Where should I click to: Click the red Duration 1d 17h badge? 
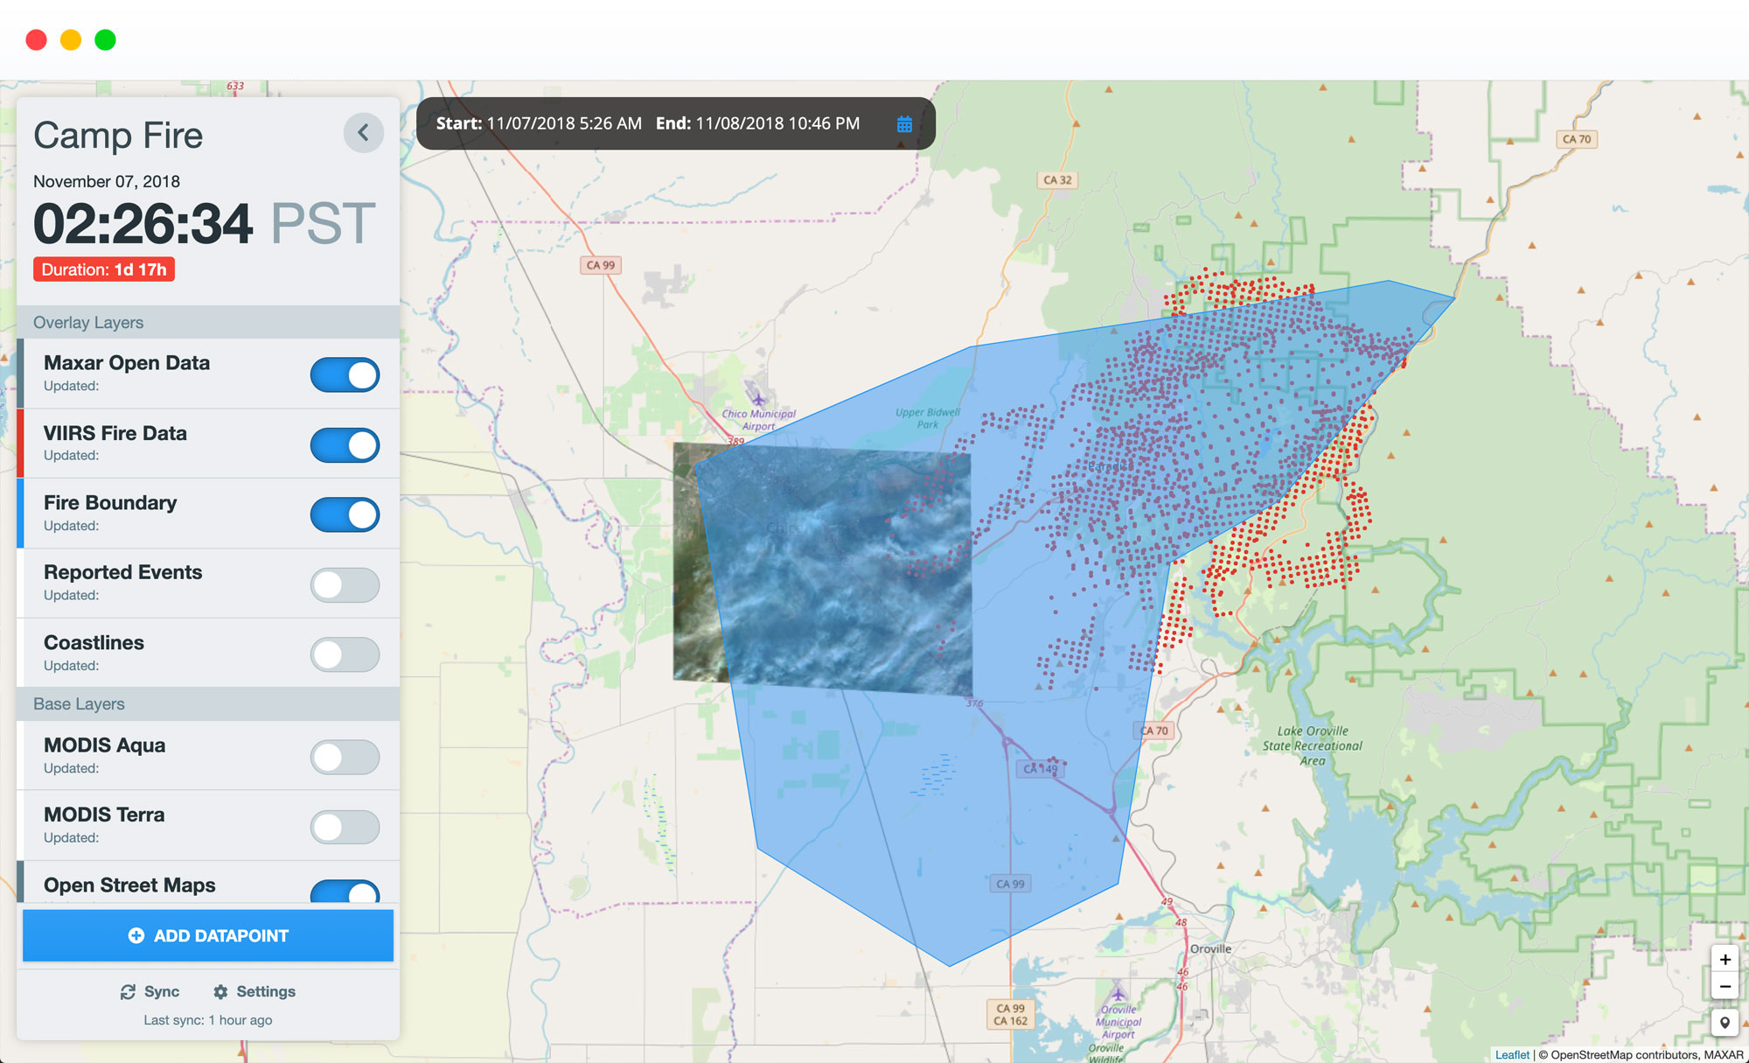pyautogui.click(x=104, y=269)
